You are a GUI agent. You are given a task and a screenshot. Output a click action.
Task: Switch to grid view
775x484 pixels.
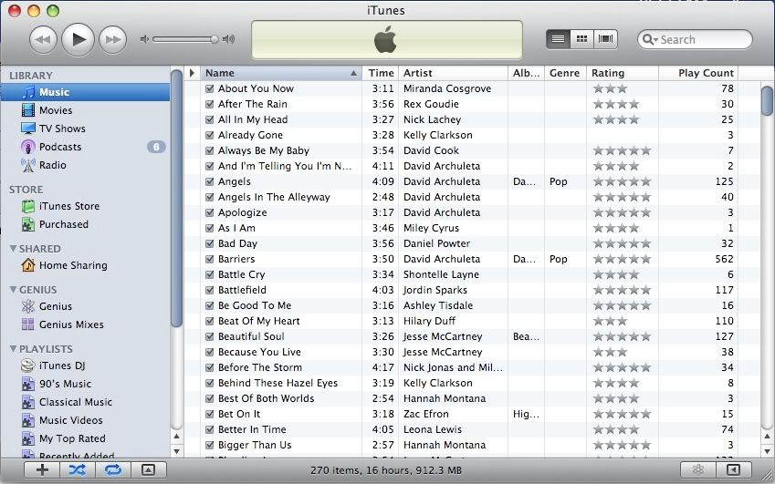coord(581,39)
